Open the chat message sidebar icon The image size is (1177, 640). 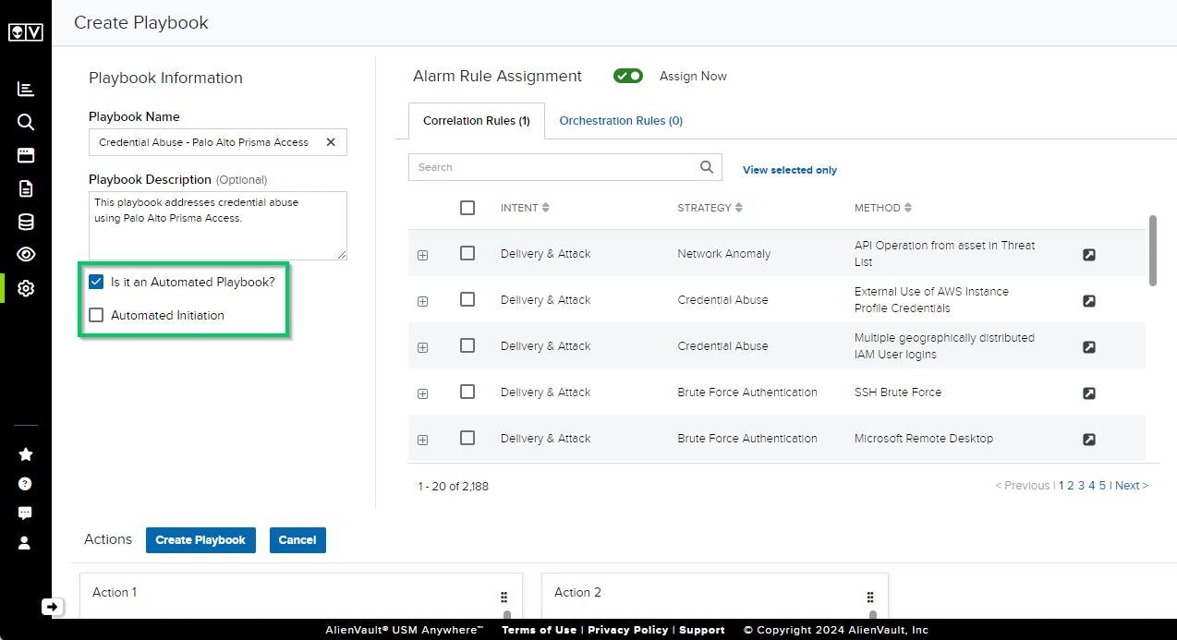click(x=26, y=513)
